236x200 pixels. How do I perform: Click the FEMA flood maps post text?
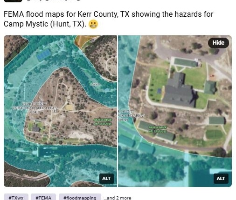pyautogui.click(x=108, y=19)
